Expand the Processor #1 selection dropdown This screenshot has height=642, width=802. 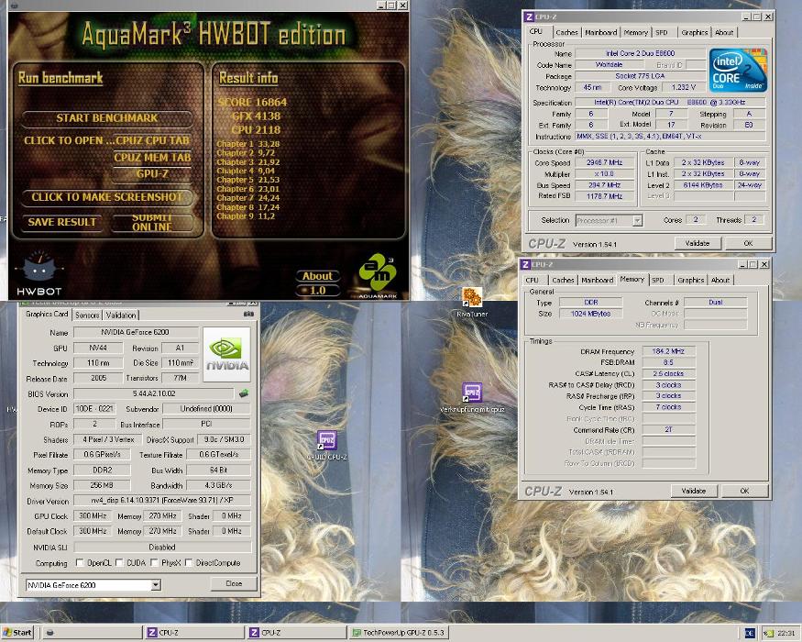coord(637,221)
